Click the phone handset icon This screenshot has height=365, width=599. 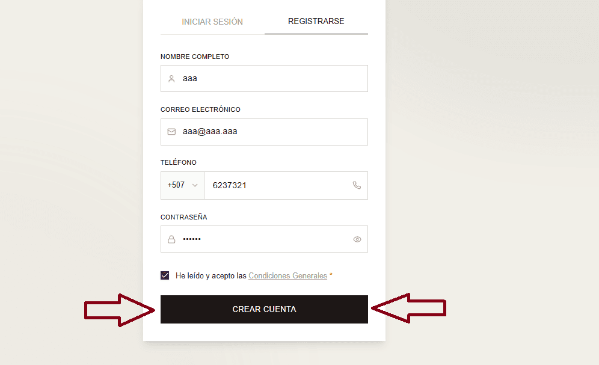point(357,185)
